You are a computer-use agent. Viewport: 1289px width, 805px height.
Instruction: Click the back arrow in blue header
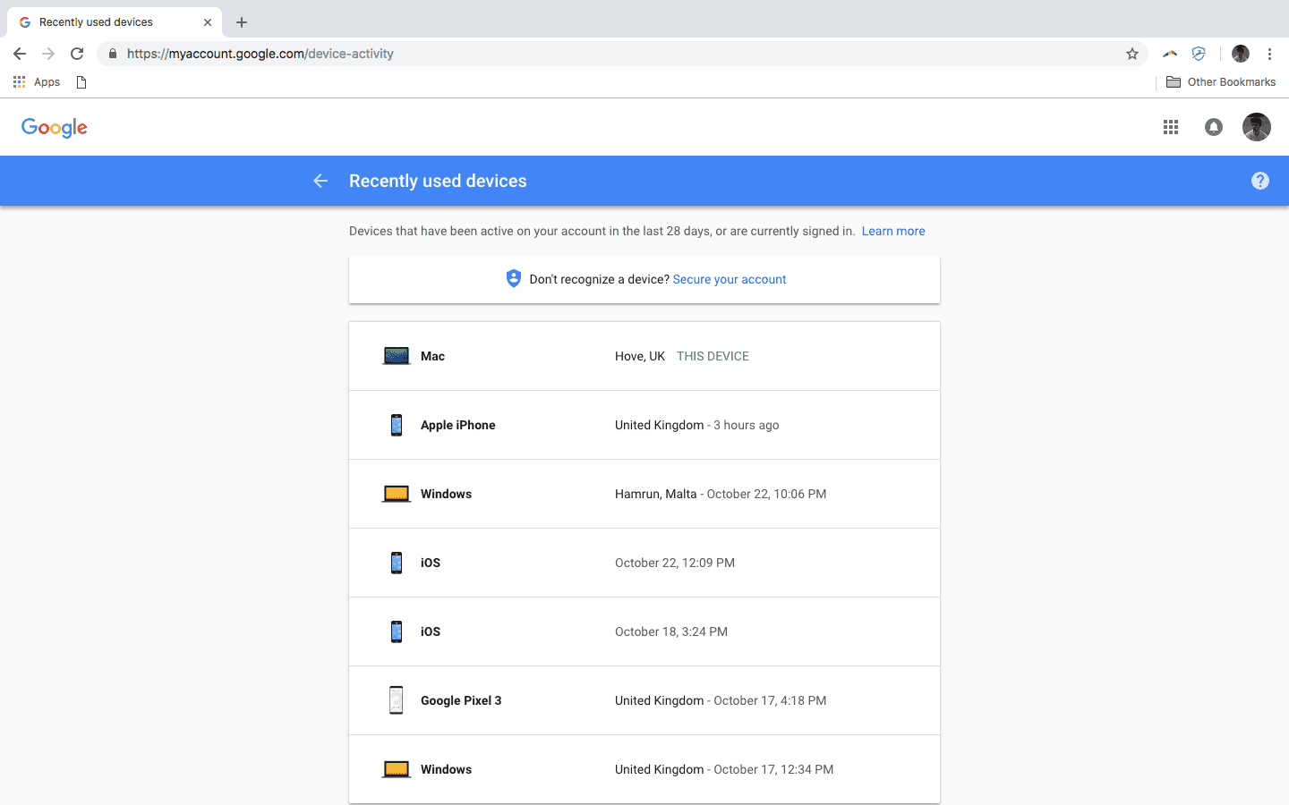[320, 181]
